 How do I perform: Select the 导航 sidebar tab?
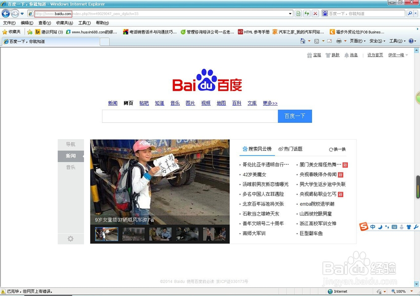tap(71, 144)
